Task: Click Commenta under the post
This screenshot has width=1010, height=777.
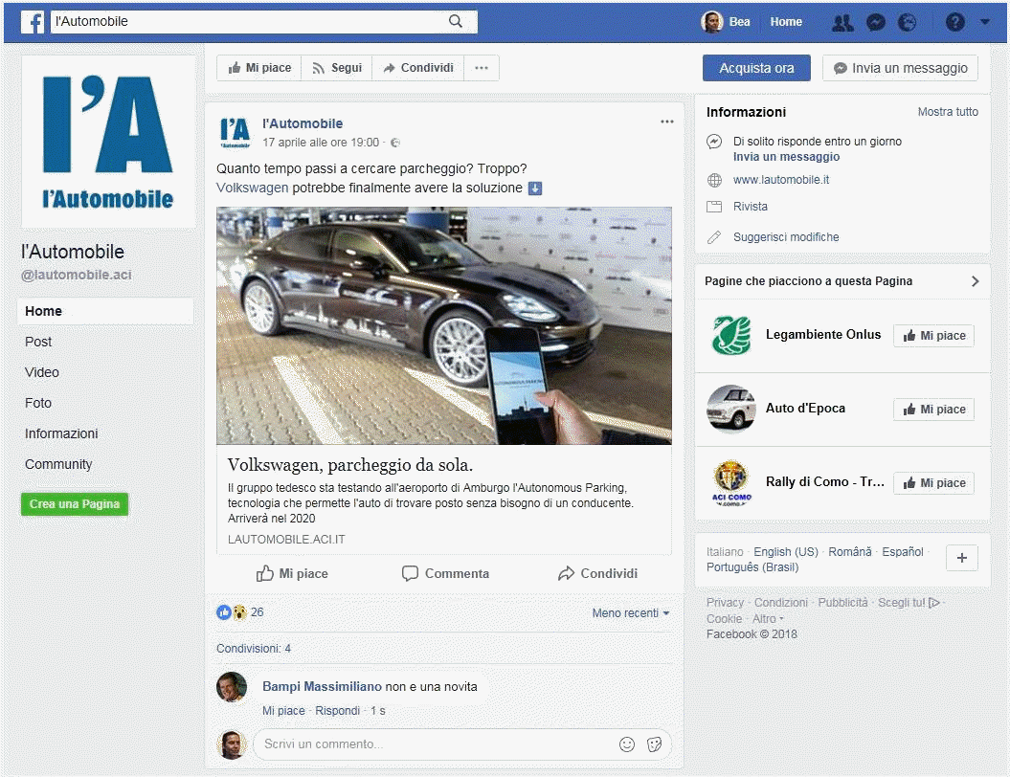Action: [x=445, y=573]
